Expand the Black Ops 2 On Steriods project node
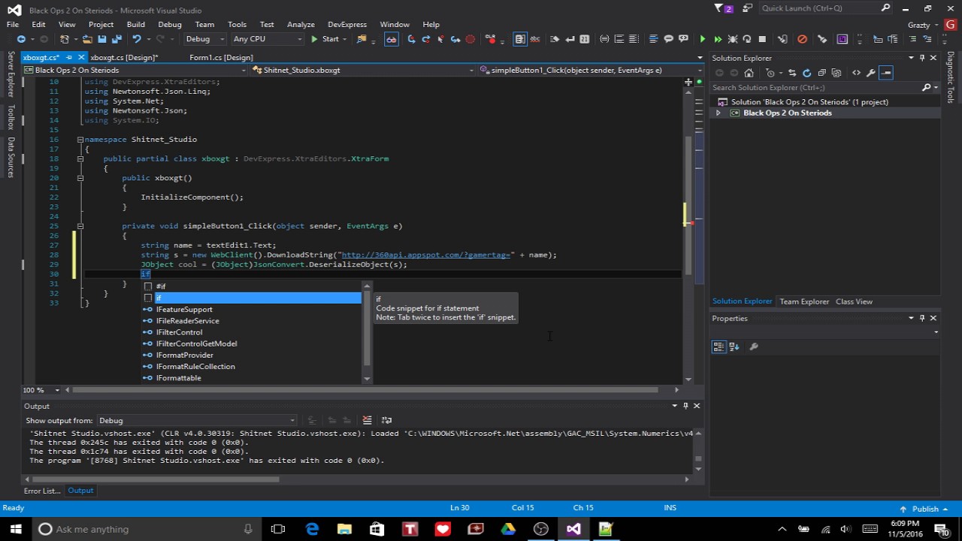This screenshot has height=541, width=962. [718, 113]
